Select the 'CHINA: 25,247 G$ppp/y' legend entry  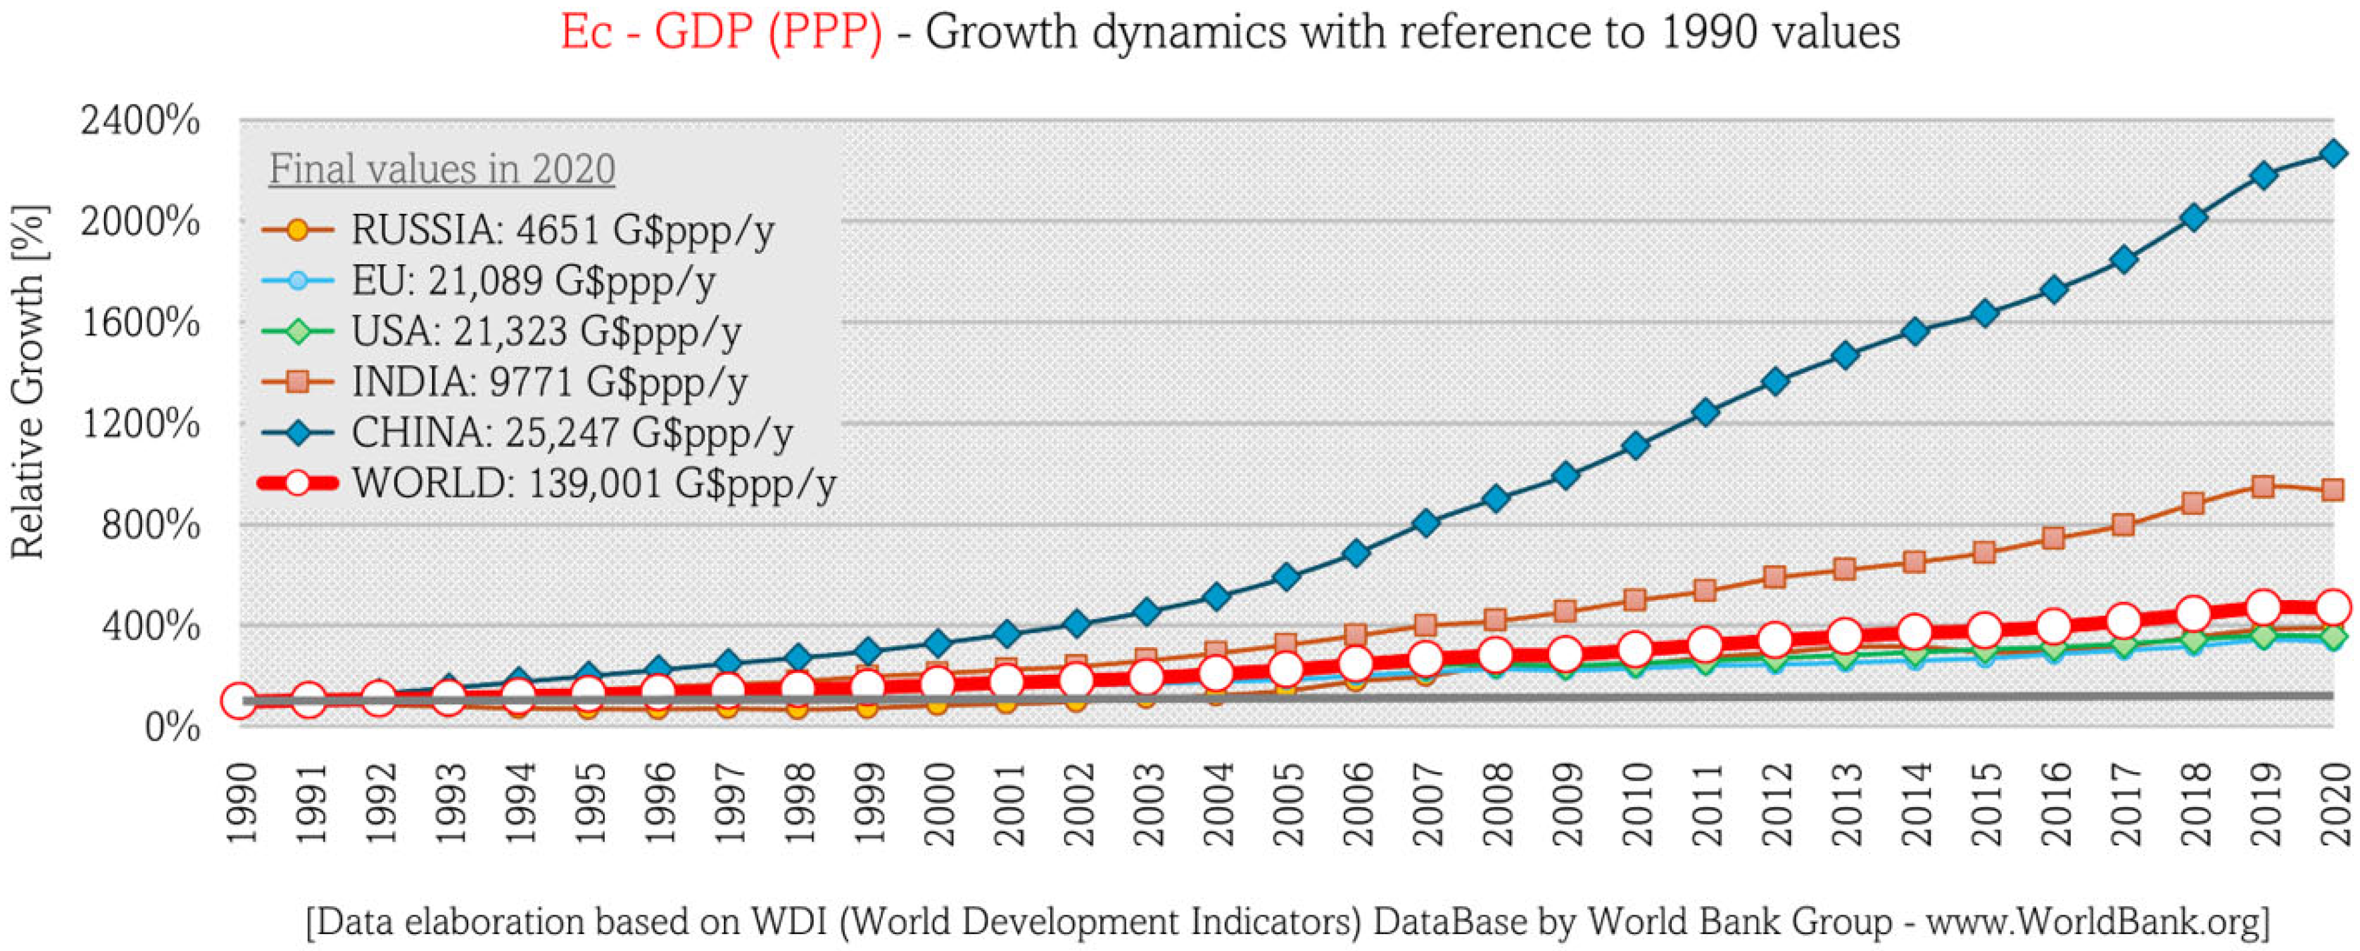(x=572, y=433)
